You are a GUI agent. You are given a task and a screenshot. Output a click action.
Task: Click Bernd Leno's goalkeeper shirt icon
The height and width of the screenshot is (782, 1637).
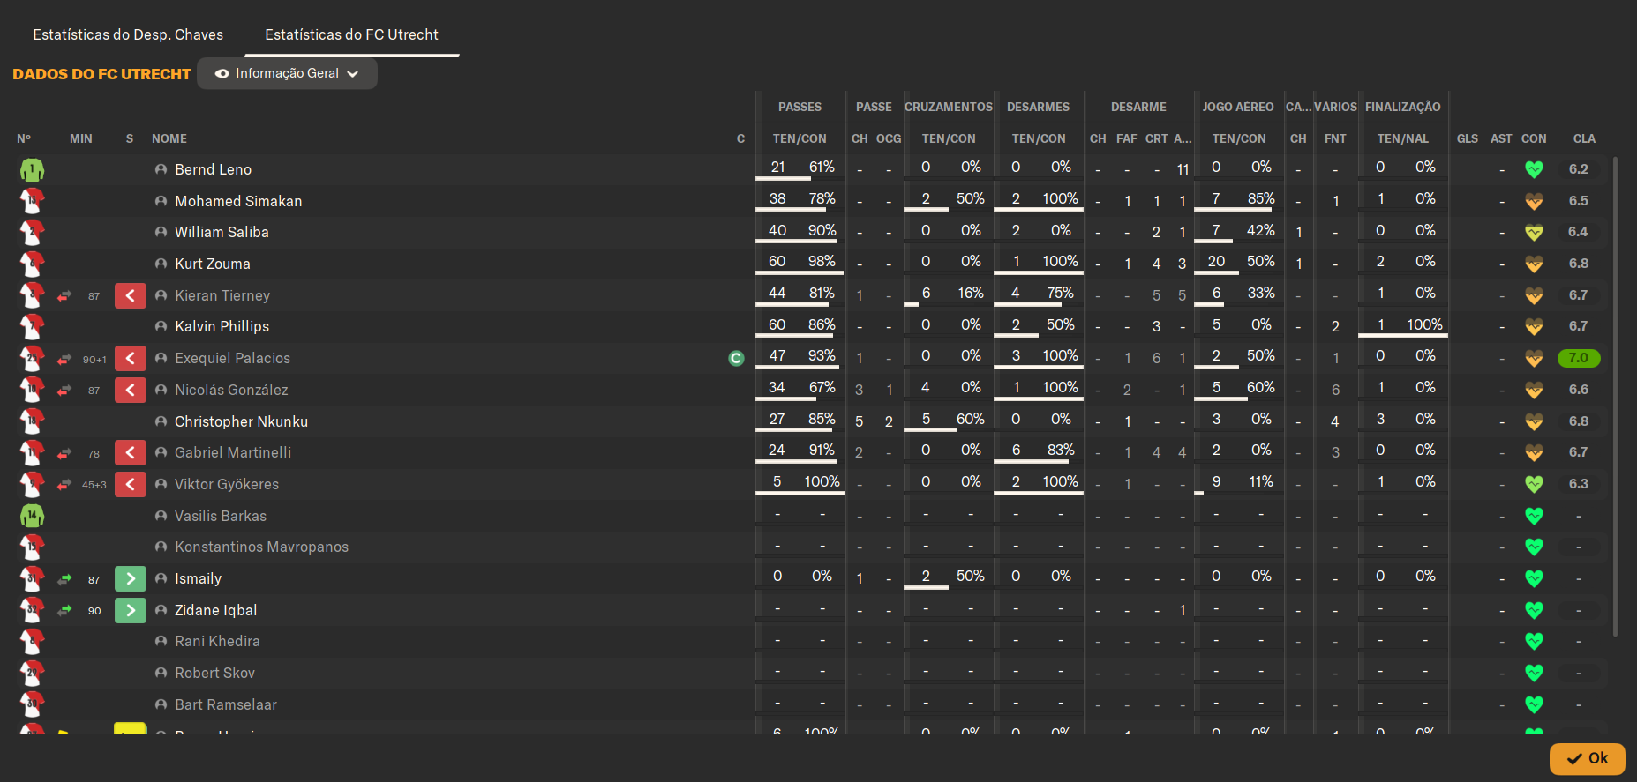tap(33, 169)
